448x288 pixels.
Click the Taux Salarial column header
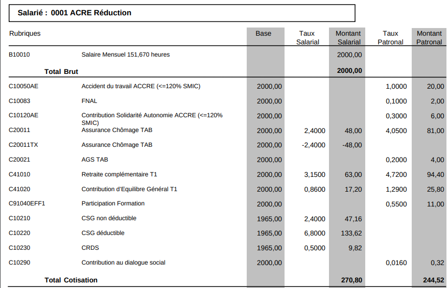click(308, 38)
